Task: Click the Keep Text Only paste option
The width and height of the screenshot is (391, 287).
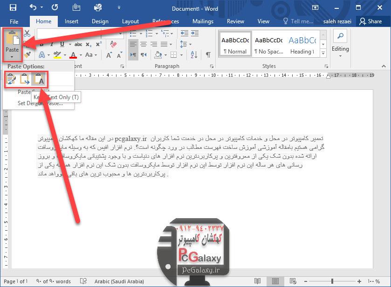Action: [x=40, y=80]
